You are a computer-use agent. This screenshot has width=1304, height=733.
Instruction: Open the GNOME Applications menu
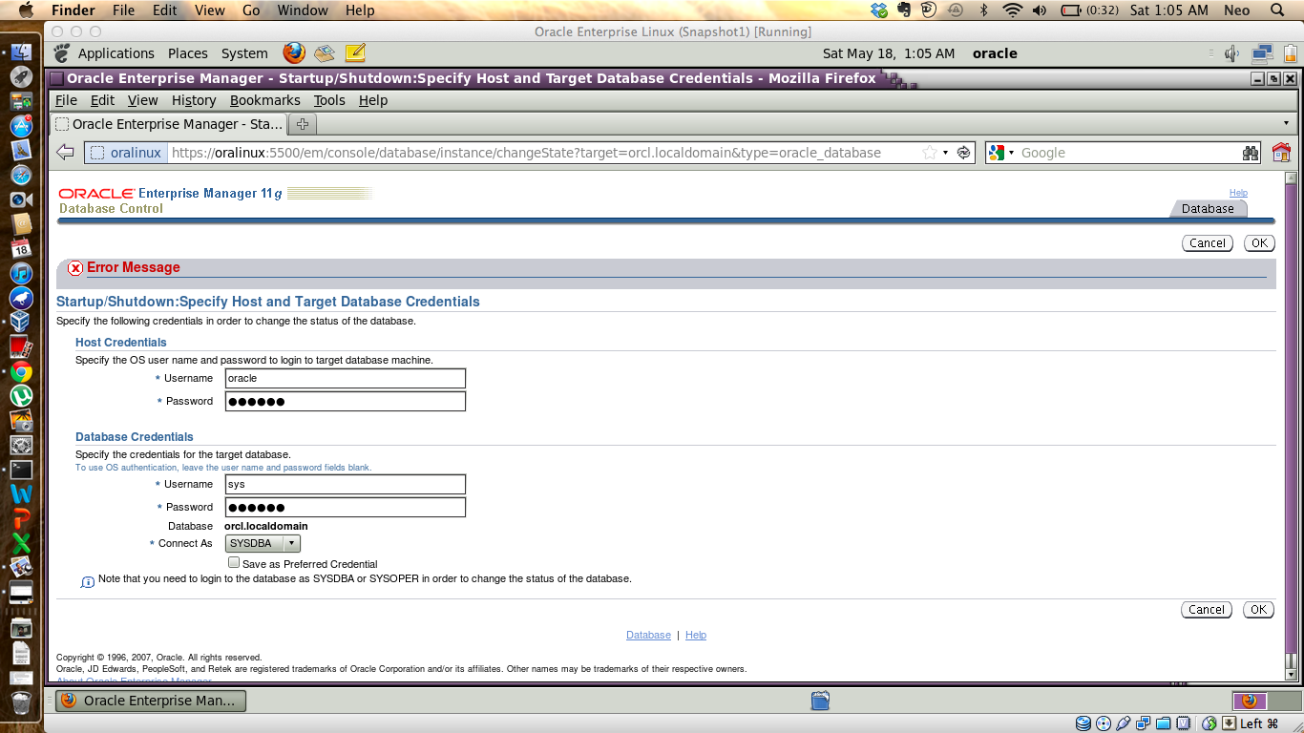pos(116,53)
